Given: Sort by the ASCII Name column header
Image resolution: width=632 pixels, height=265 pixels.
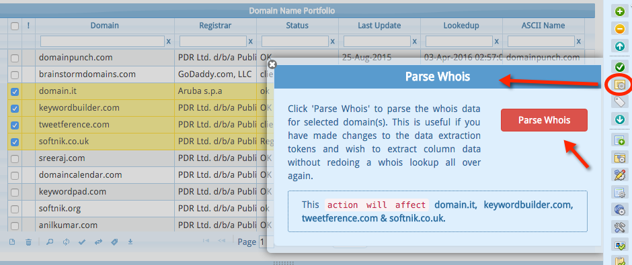Looking at the screenshot, I should point(543,25).
